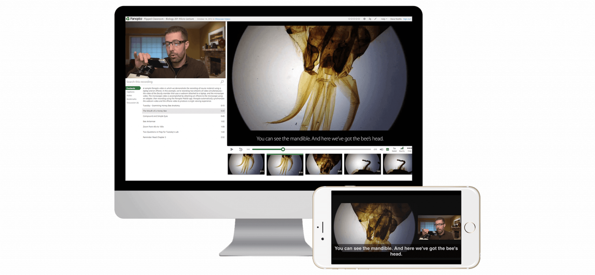Open the Showcase Videos folder link
595x275 pixels.
pyautogui.click(x=223, y=19)
